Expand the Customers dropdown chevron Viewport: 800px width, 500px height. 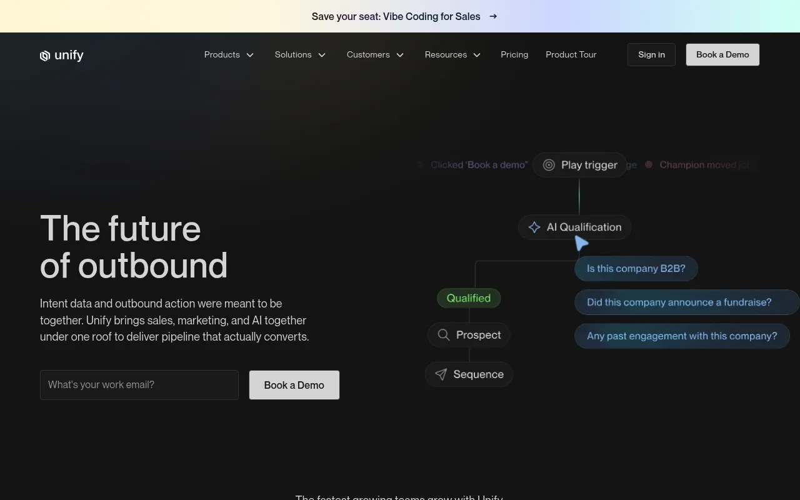click(400, 55)
